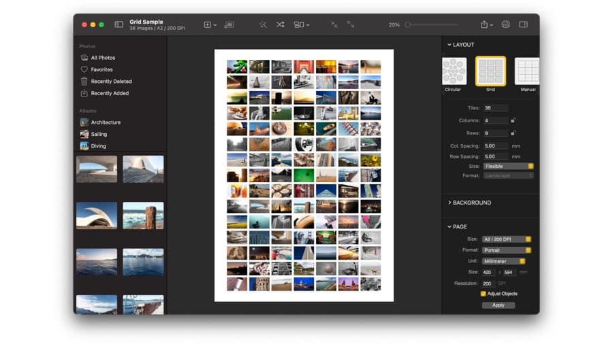Click the shrink-to-fit arrows icon
The height and width of the screenshot is (344, 613).
click(334, 24)
